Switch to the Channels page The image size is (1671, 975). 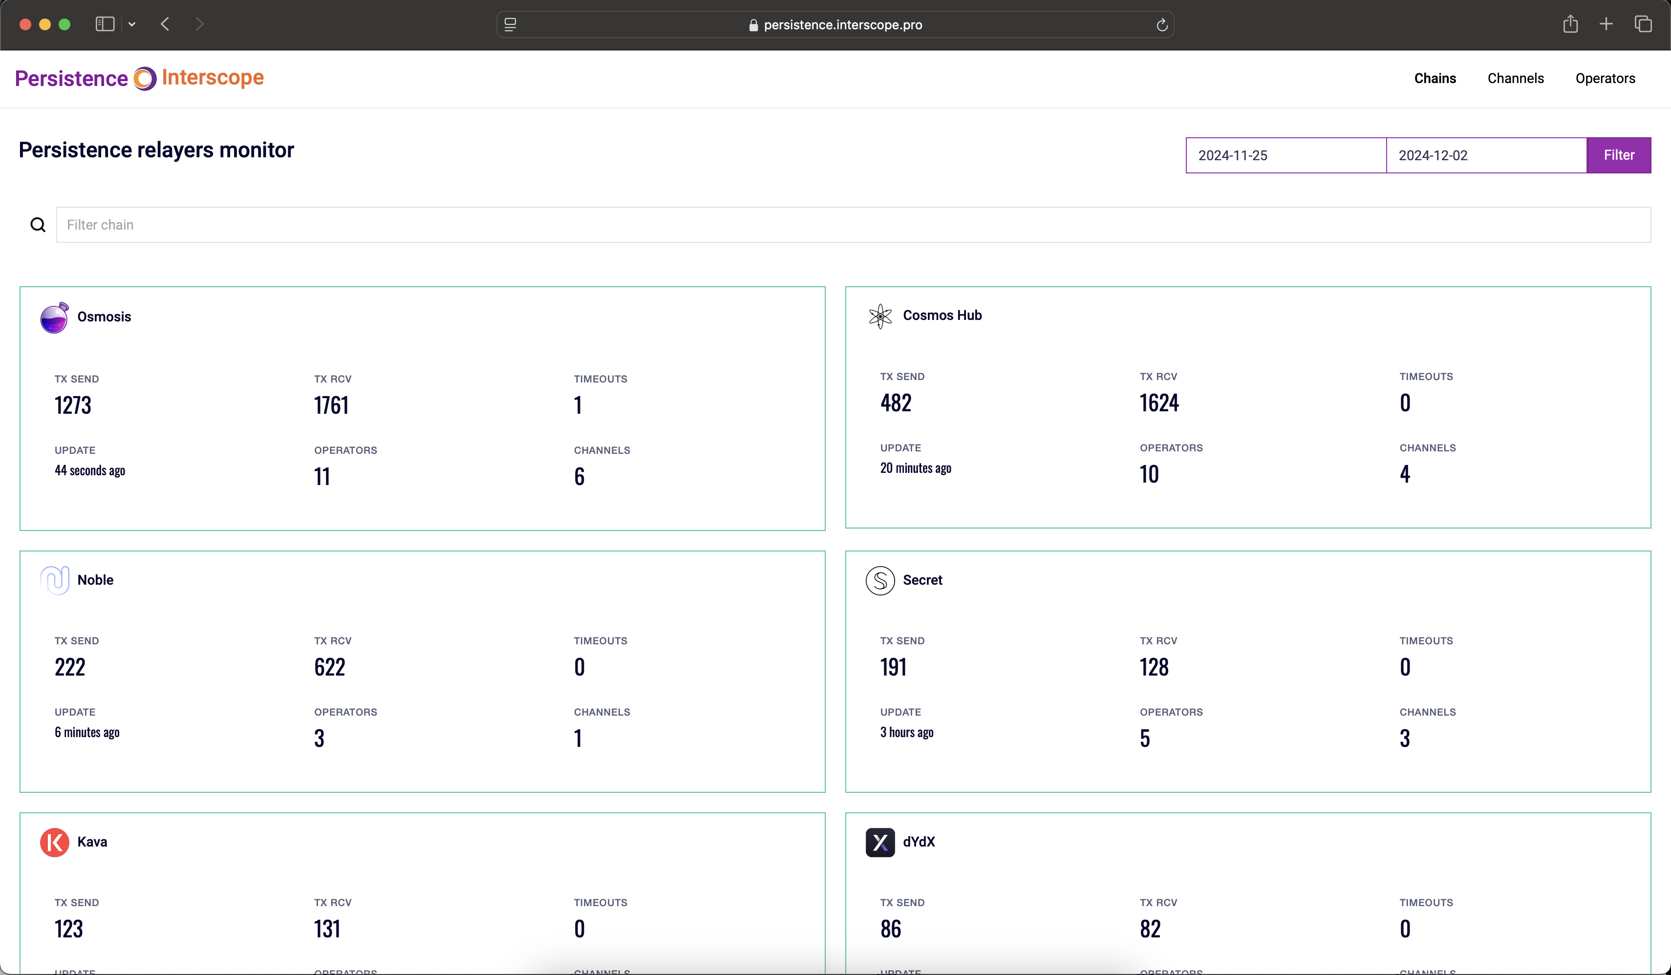tap(1515, 78)
